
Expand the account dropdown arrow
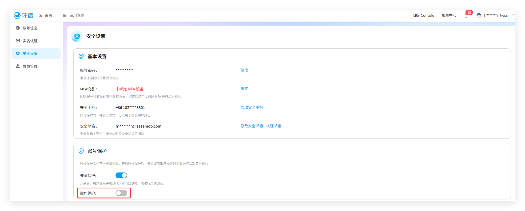(512, 15)
